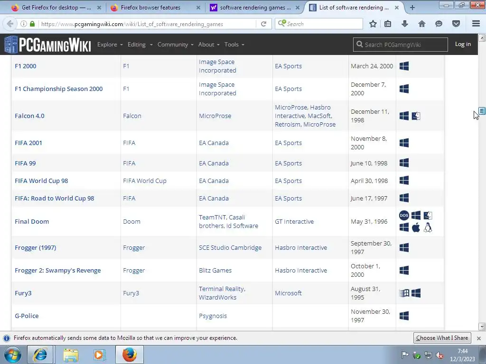Open the Firefox hamburger menu
Viewport: 486px width, 364px height.
[x=476, y=24]
